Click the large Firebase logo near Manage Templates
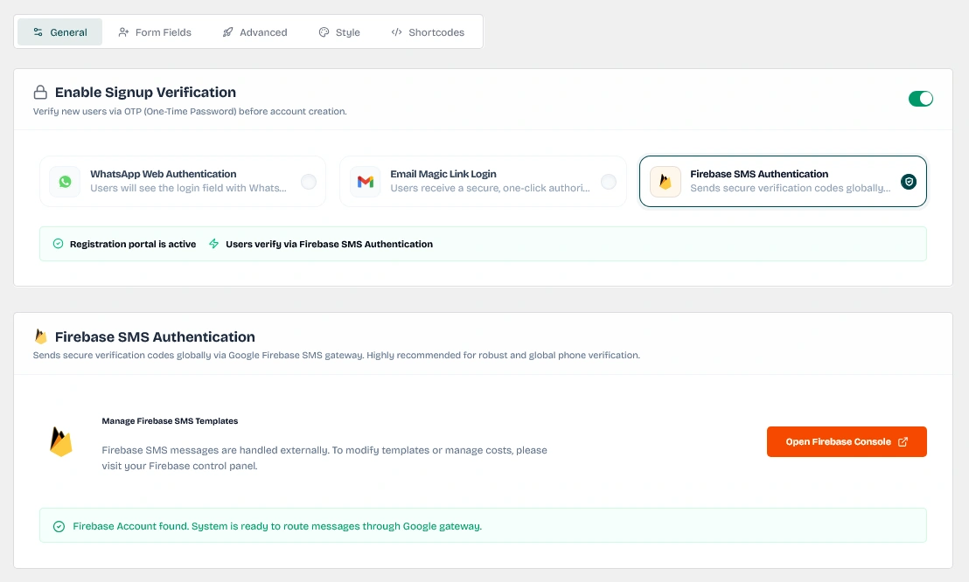969x582 pixels. (x=60, y=442)
